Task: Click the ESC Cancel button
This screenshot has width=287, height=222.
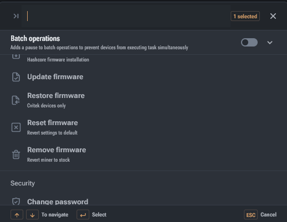Action: 260,215
